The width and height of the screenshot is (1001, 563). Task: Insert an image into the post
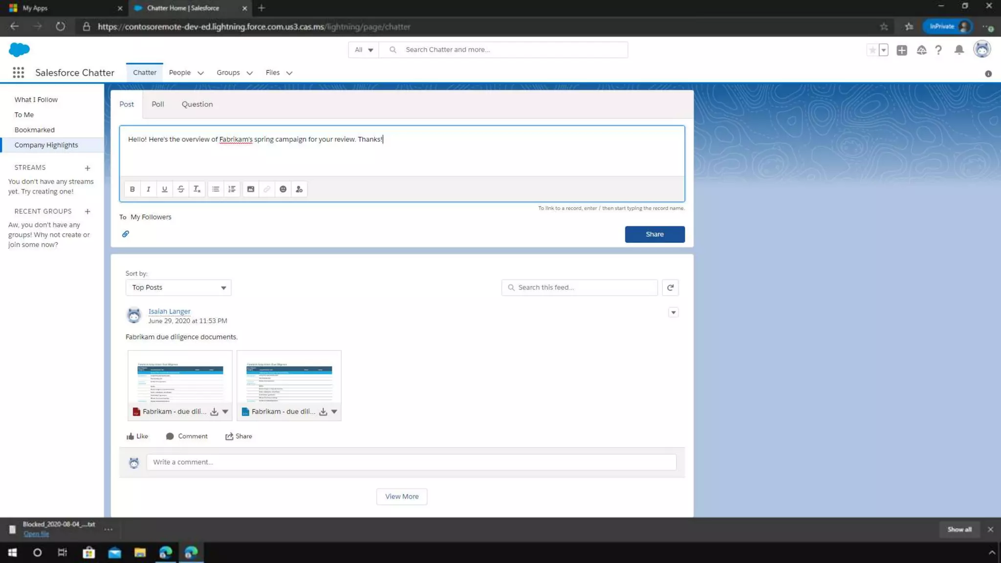(x=250, y=189)
